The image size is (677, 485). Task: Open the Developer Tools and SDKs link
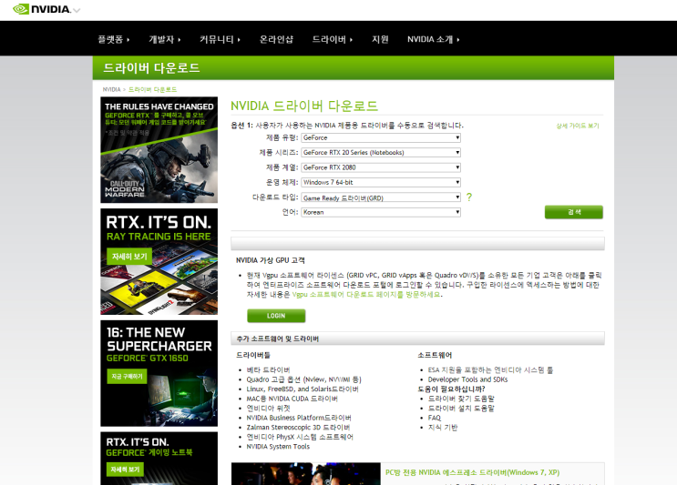point(467,379)
